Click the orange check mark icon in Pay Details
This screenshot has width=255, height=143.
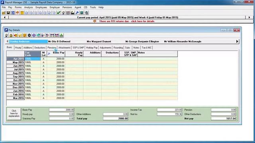tap(25, 35)
